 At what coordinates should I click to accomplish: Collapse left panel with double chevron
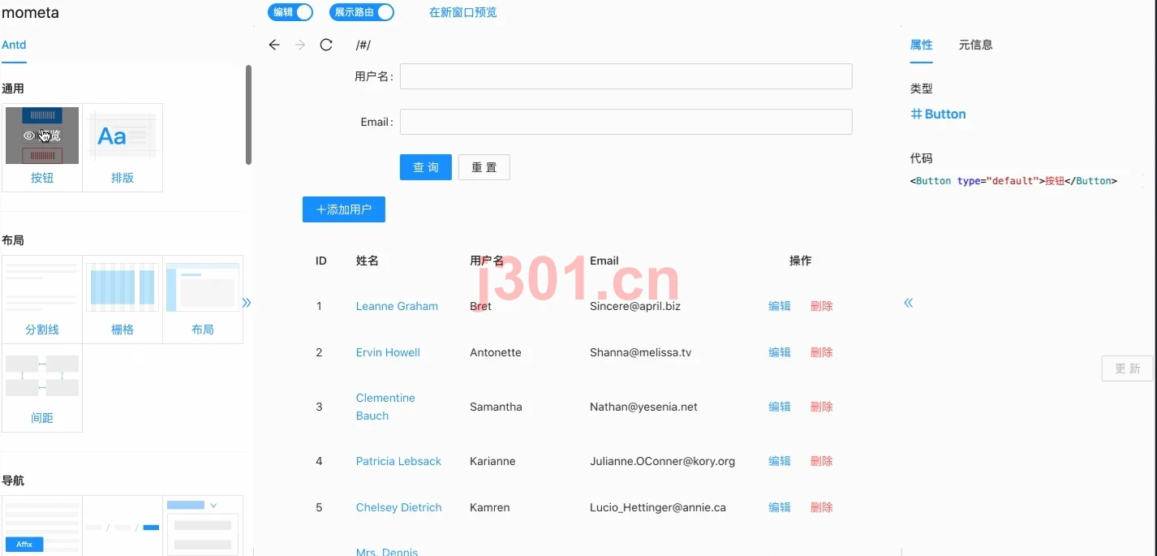tap(247, 303)
